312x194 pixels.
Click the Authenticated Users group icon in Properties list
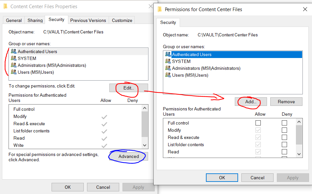(13, 51)
